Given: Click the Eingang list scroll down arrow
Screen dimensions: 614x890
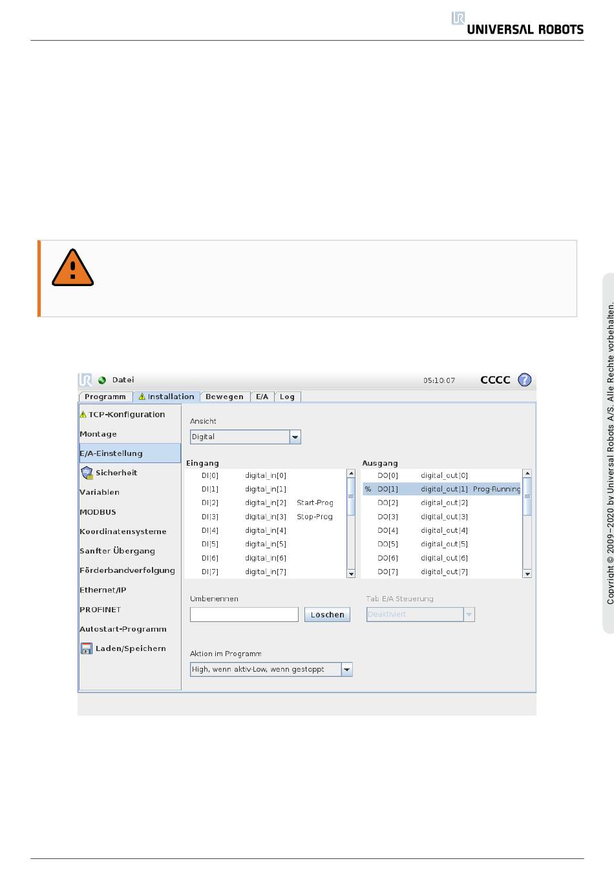Looking at the screenshot, I should coord(351,574).
